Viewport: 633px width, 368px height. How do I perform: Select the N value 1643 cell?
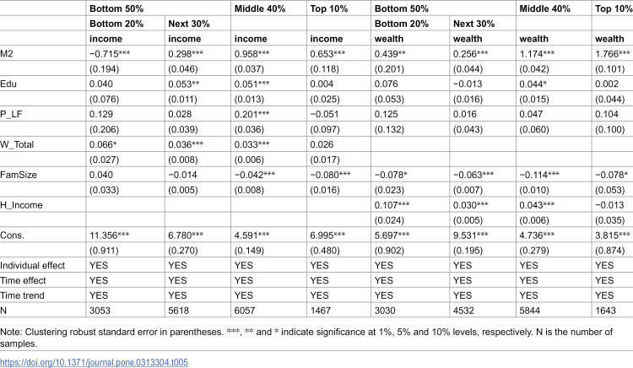605,311
